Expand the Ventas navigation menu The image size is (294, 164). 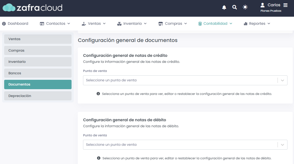tap(94, 23)
